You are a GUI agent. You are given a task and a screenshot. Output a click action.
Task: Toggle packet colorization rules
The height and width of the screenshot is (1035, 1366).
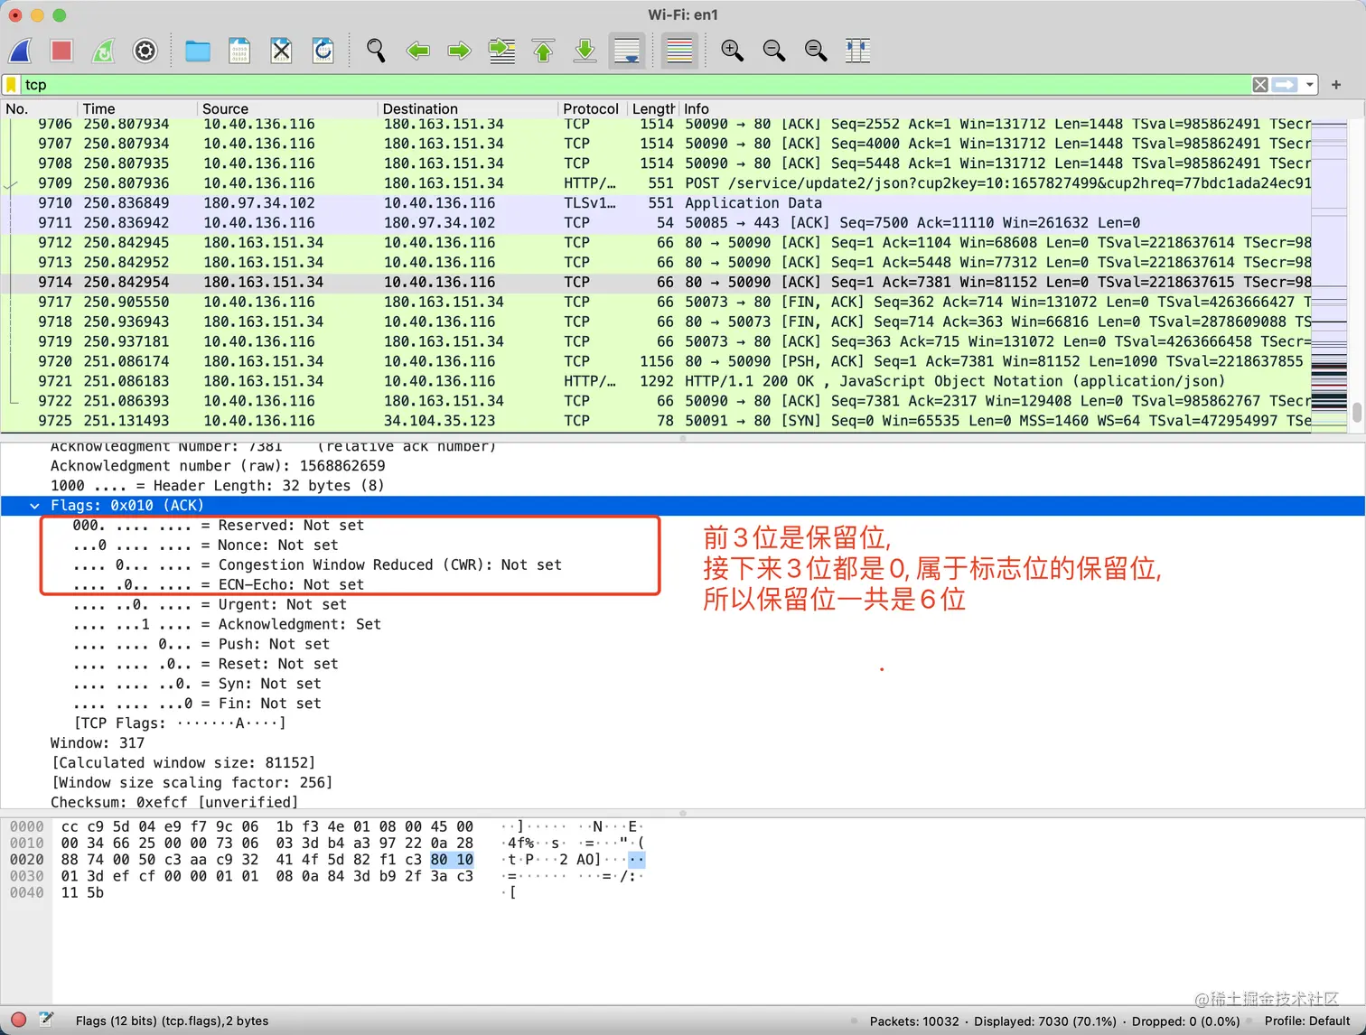pyautogui.click(x=678, y=51)
